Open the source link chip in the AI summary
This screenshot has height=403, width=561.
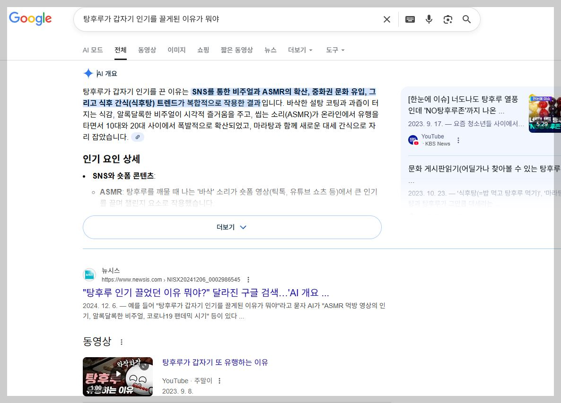pyautogui.click(x=137, y=137)
